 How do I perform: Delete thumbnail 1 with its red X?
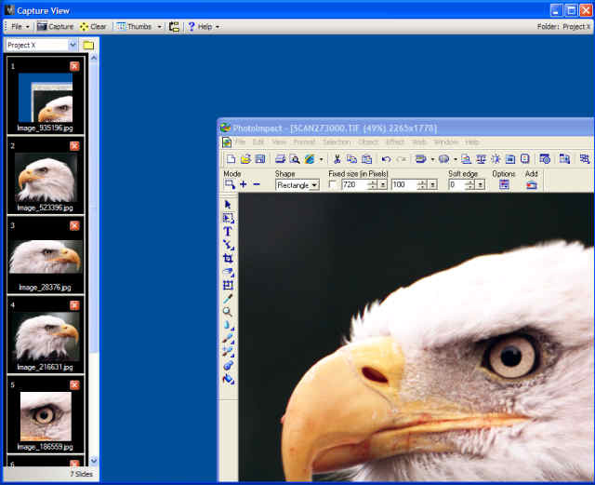(74, 66)
